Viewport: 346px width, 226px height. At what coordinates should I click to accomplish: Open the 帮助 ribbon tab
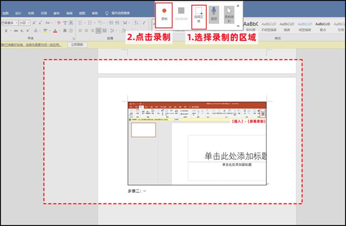click(95, 13)
